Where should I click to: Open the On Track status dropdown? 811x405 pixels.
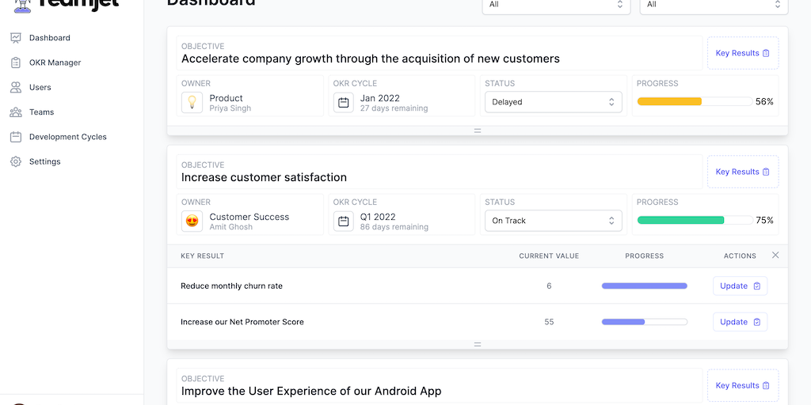click(553, 221)
